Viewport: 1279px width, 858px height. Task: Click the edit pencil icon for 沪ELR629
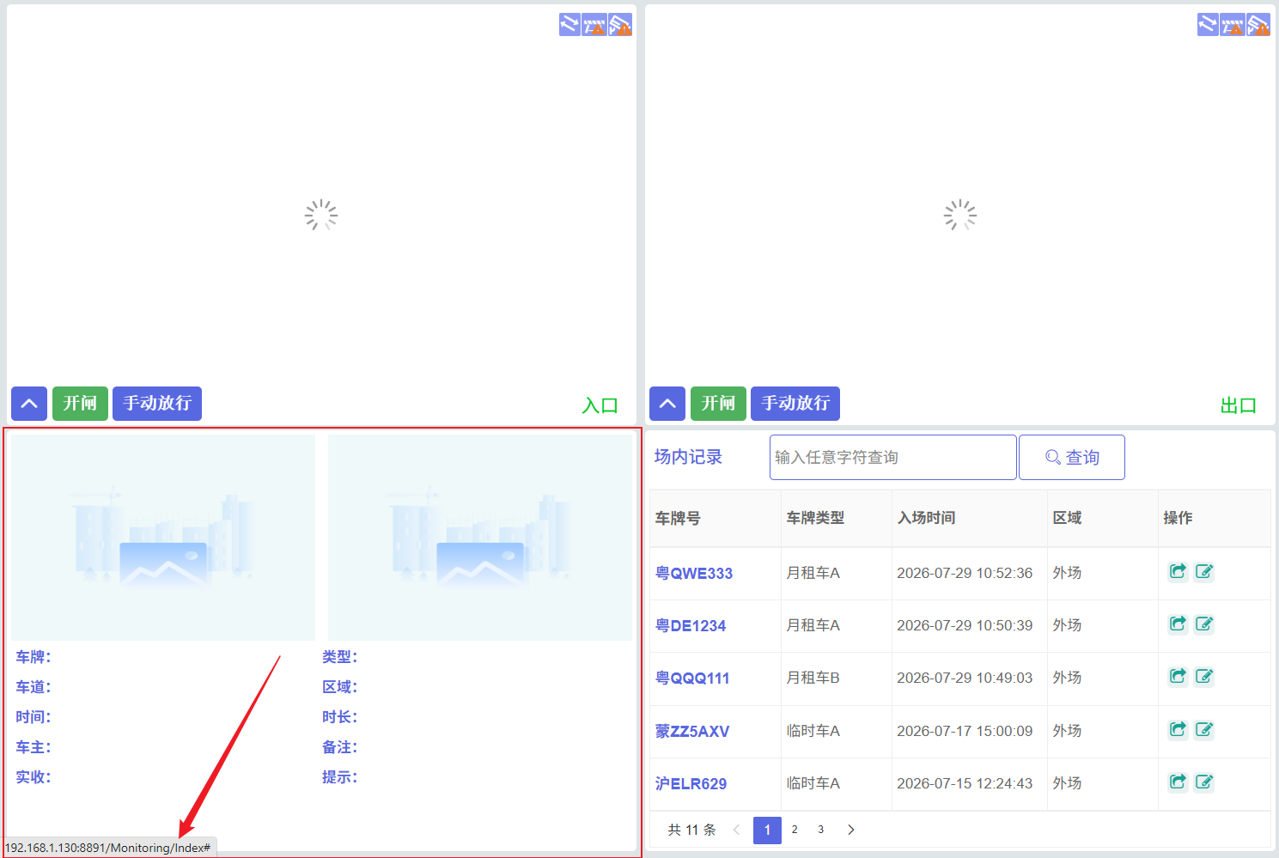point(1204,782)
